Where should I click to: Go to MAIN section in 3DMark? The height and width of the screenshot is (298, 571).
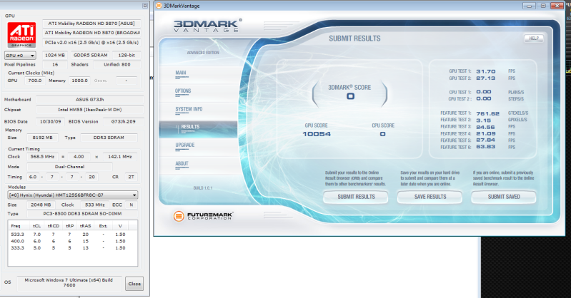point(181,73)
